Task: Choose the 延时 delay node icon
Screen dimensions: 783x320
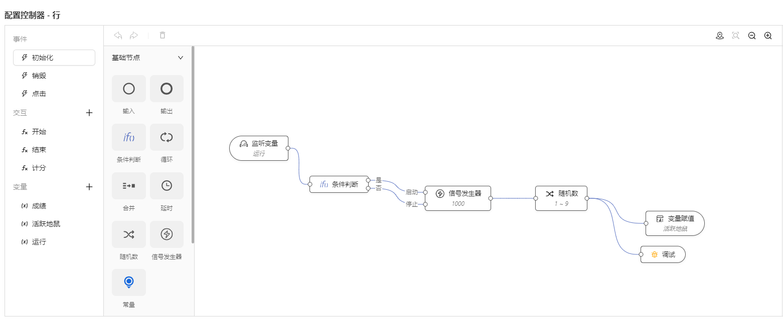Action: (167, 186)
